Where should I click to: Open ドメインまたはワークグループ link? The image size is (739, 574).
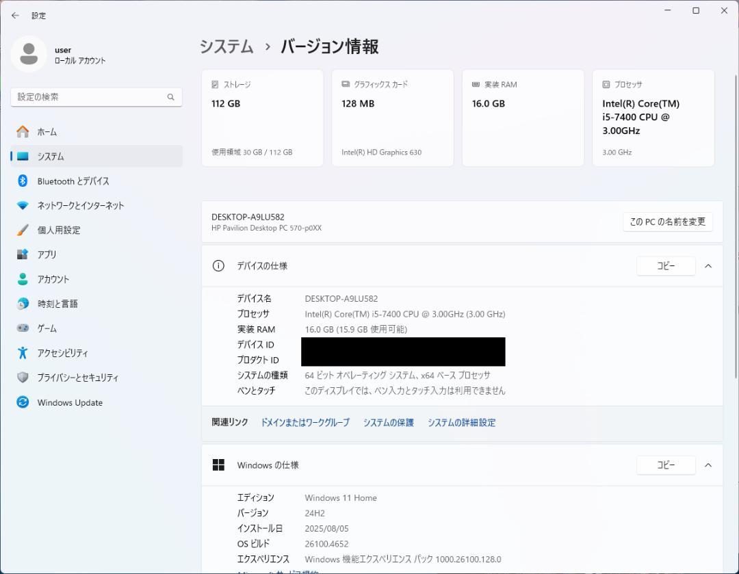305,422
